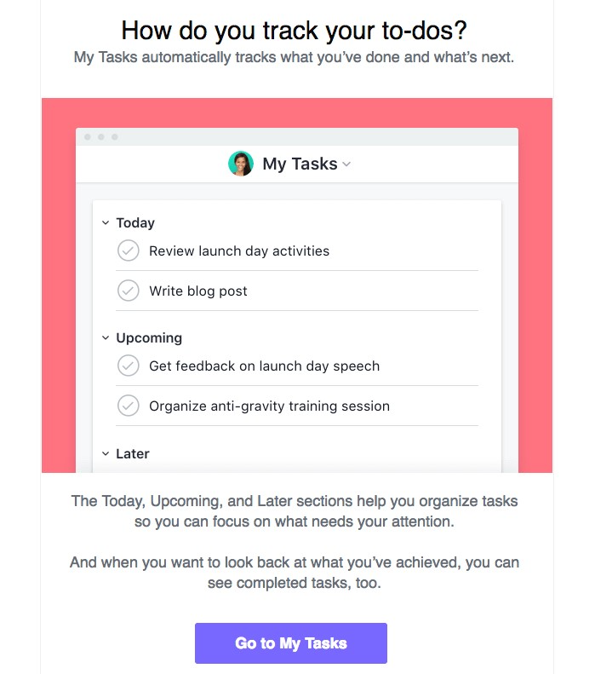Click the Today section heading
Image resolution: width=595 pixels, height=674 pixels.
pos(135,222)
